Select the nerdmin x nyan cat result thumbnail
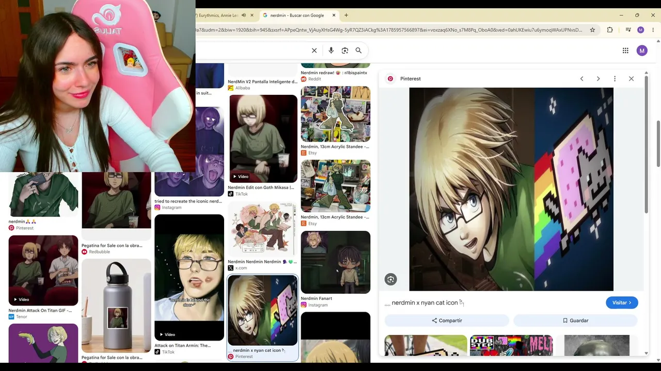This screenshot has width=661, height=371. pos(263,310)
